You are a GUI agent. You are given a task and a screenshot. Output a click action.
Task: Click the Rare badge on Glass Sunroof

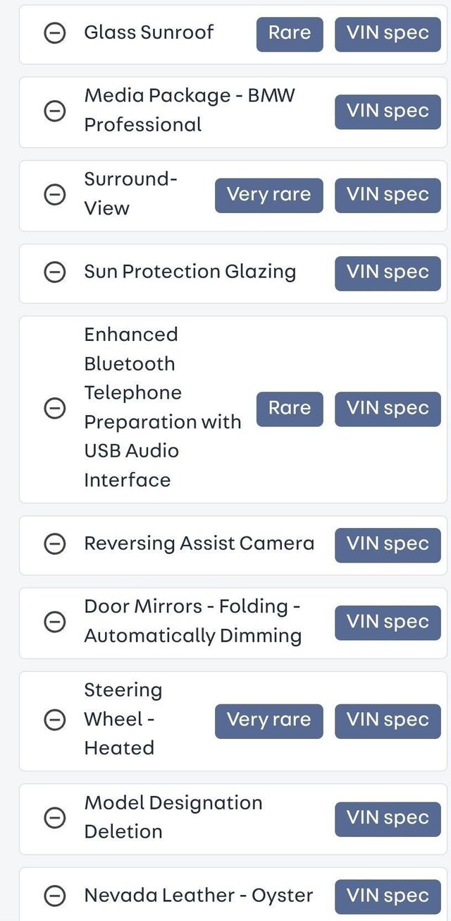[290, 33]
